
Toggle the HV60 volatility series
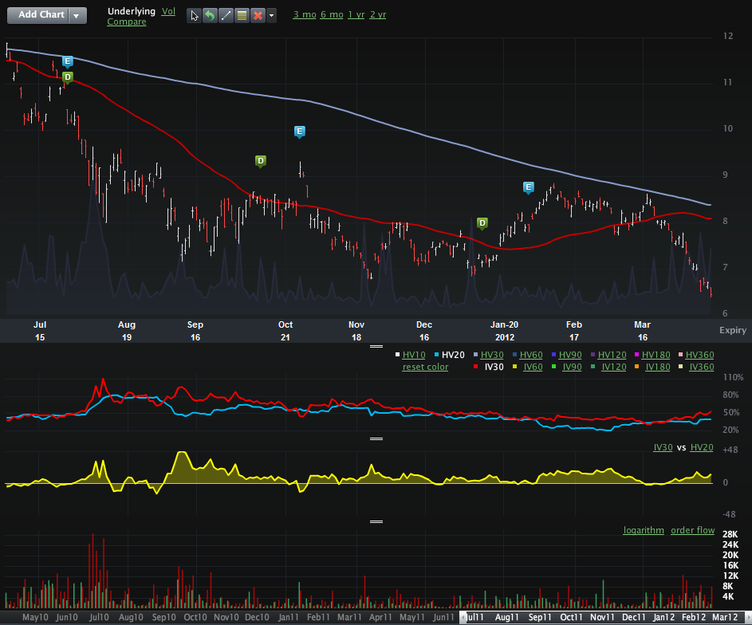531,355
